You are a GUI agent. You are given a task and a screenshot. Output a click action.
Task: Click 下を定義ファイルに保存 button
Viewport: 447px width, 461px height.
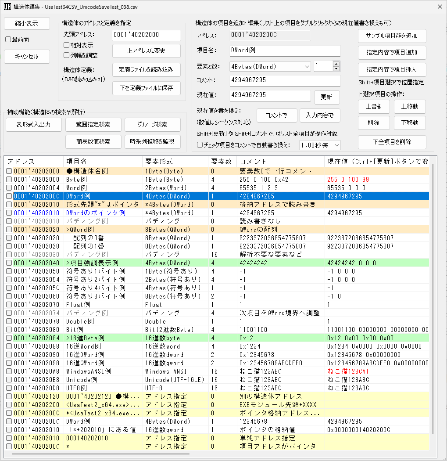click(x=146, y=88)
